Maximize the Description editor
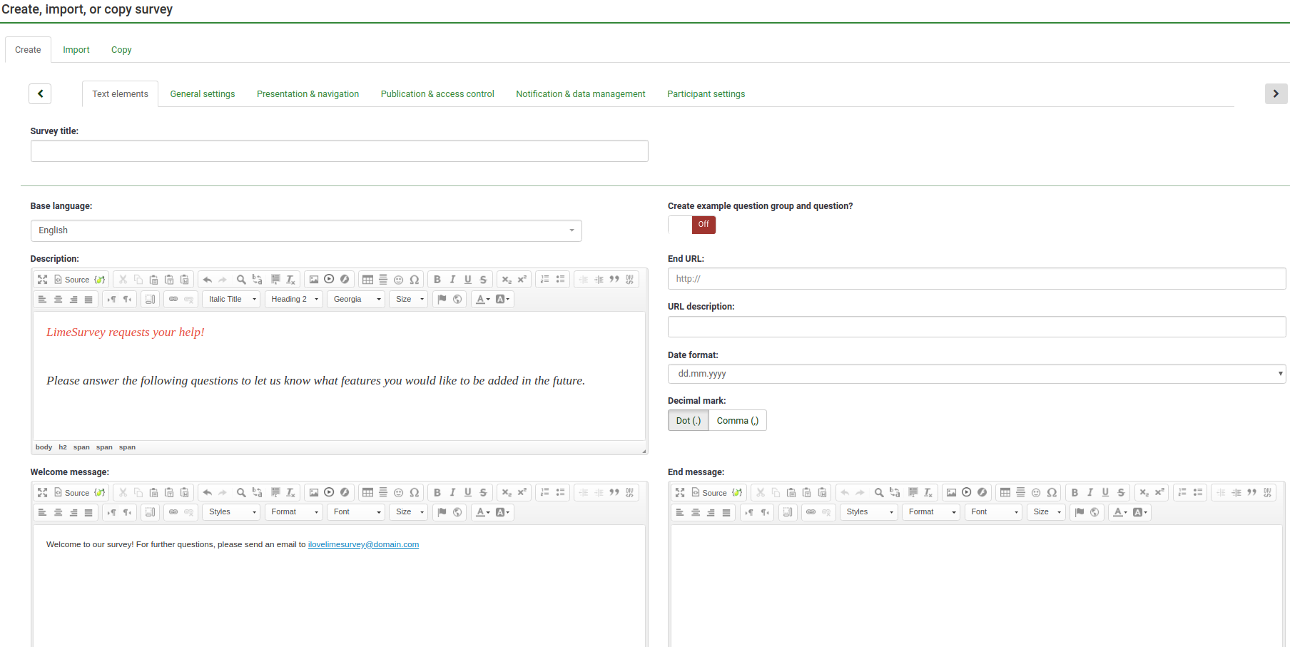The height and width of the screenshot is (647, 1290). [43, 280]
